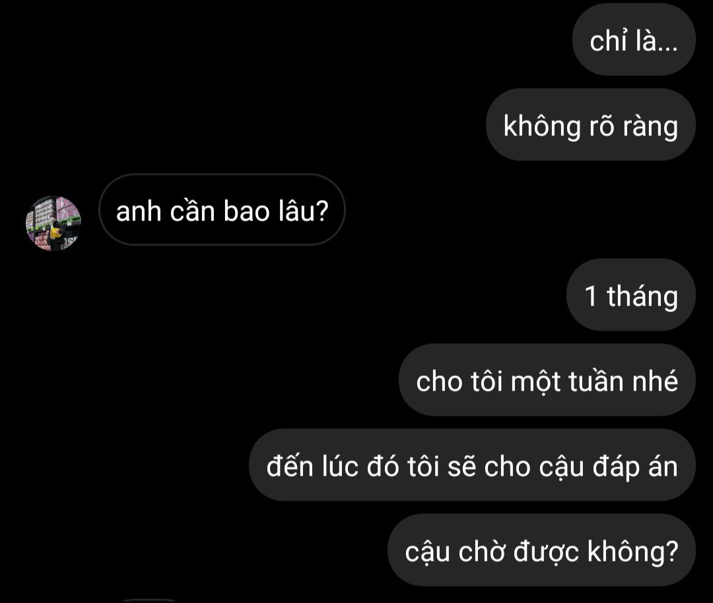This screenshot has width=713, height=603.
Task: Click the word 'đến' starting the long message
Action: [290, 465]
